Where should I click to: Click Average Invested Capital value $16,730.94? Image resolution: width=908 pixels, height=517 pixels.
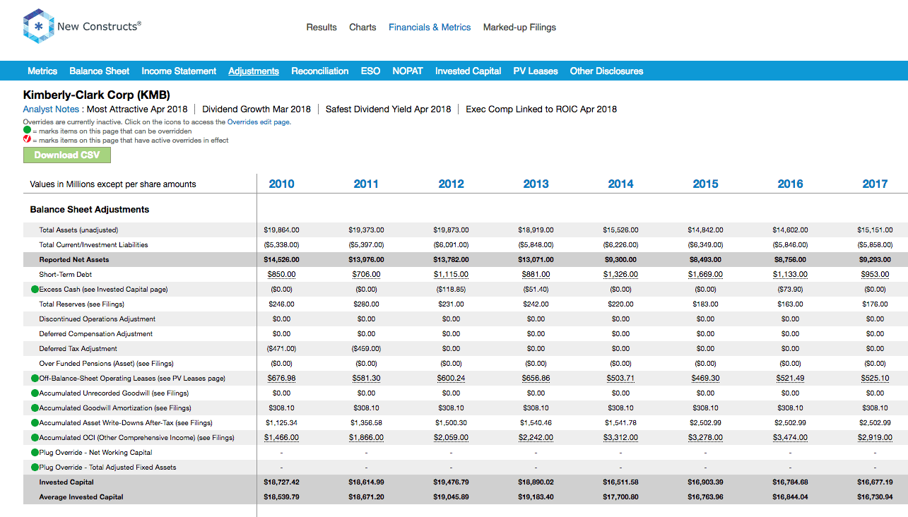pos(875,497)
